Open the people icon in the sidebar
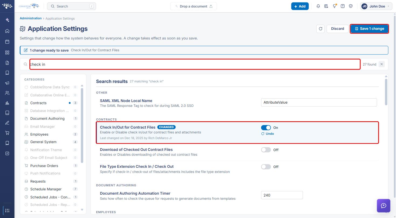The image size is (396, 218). [x=7, y=93]
